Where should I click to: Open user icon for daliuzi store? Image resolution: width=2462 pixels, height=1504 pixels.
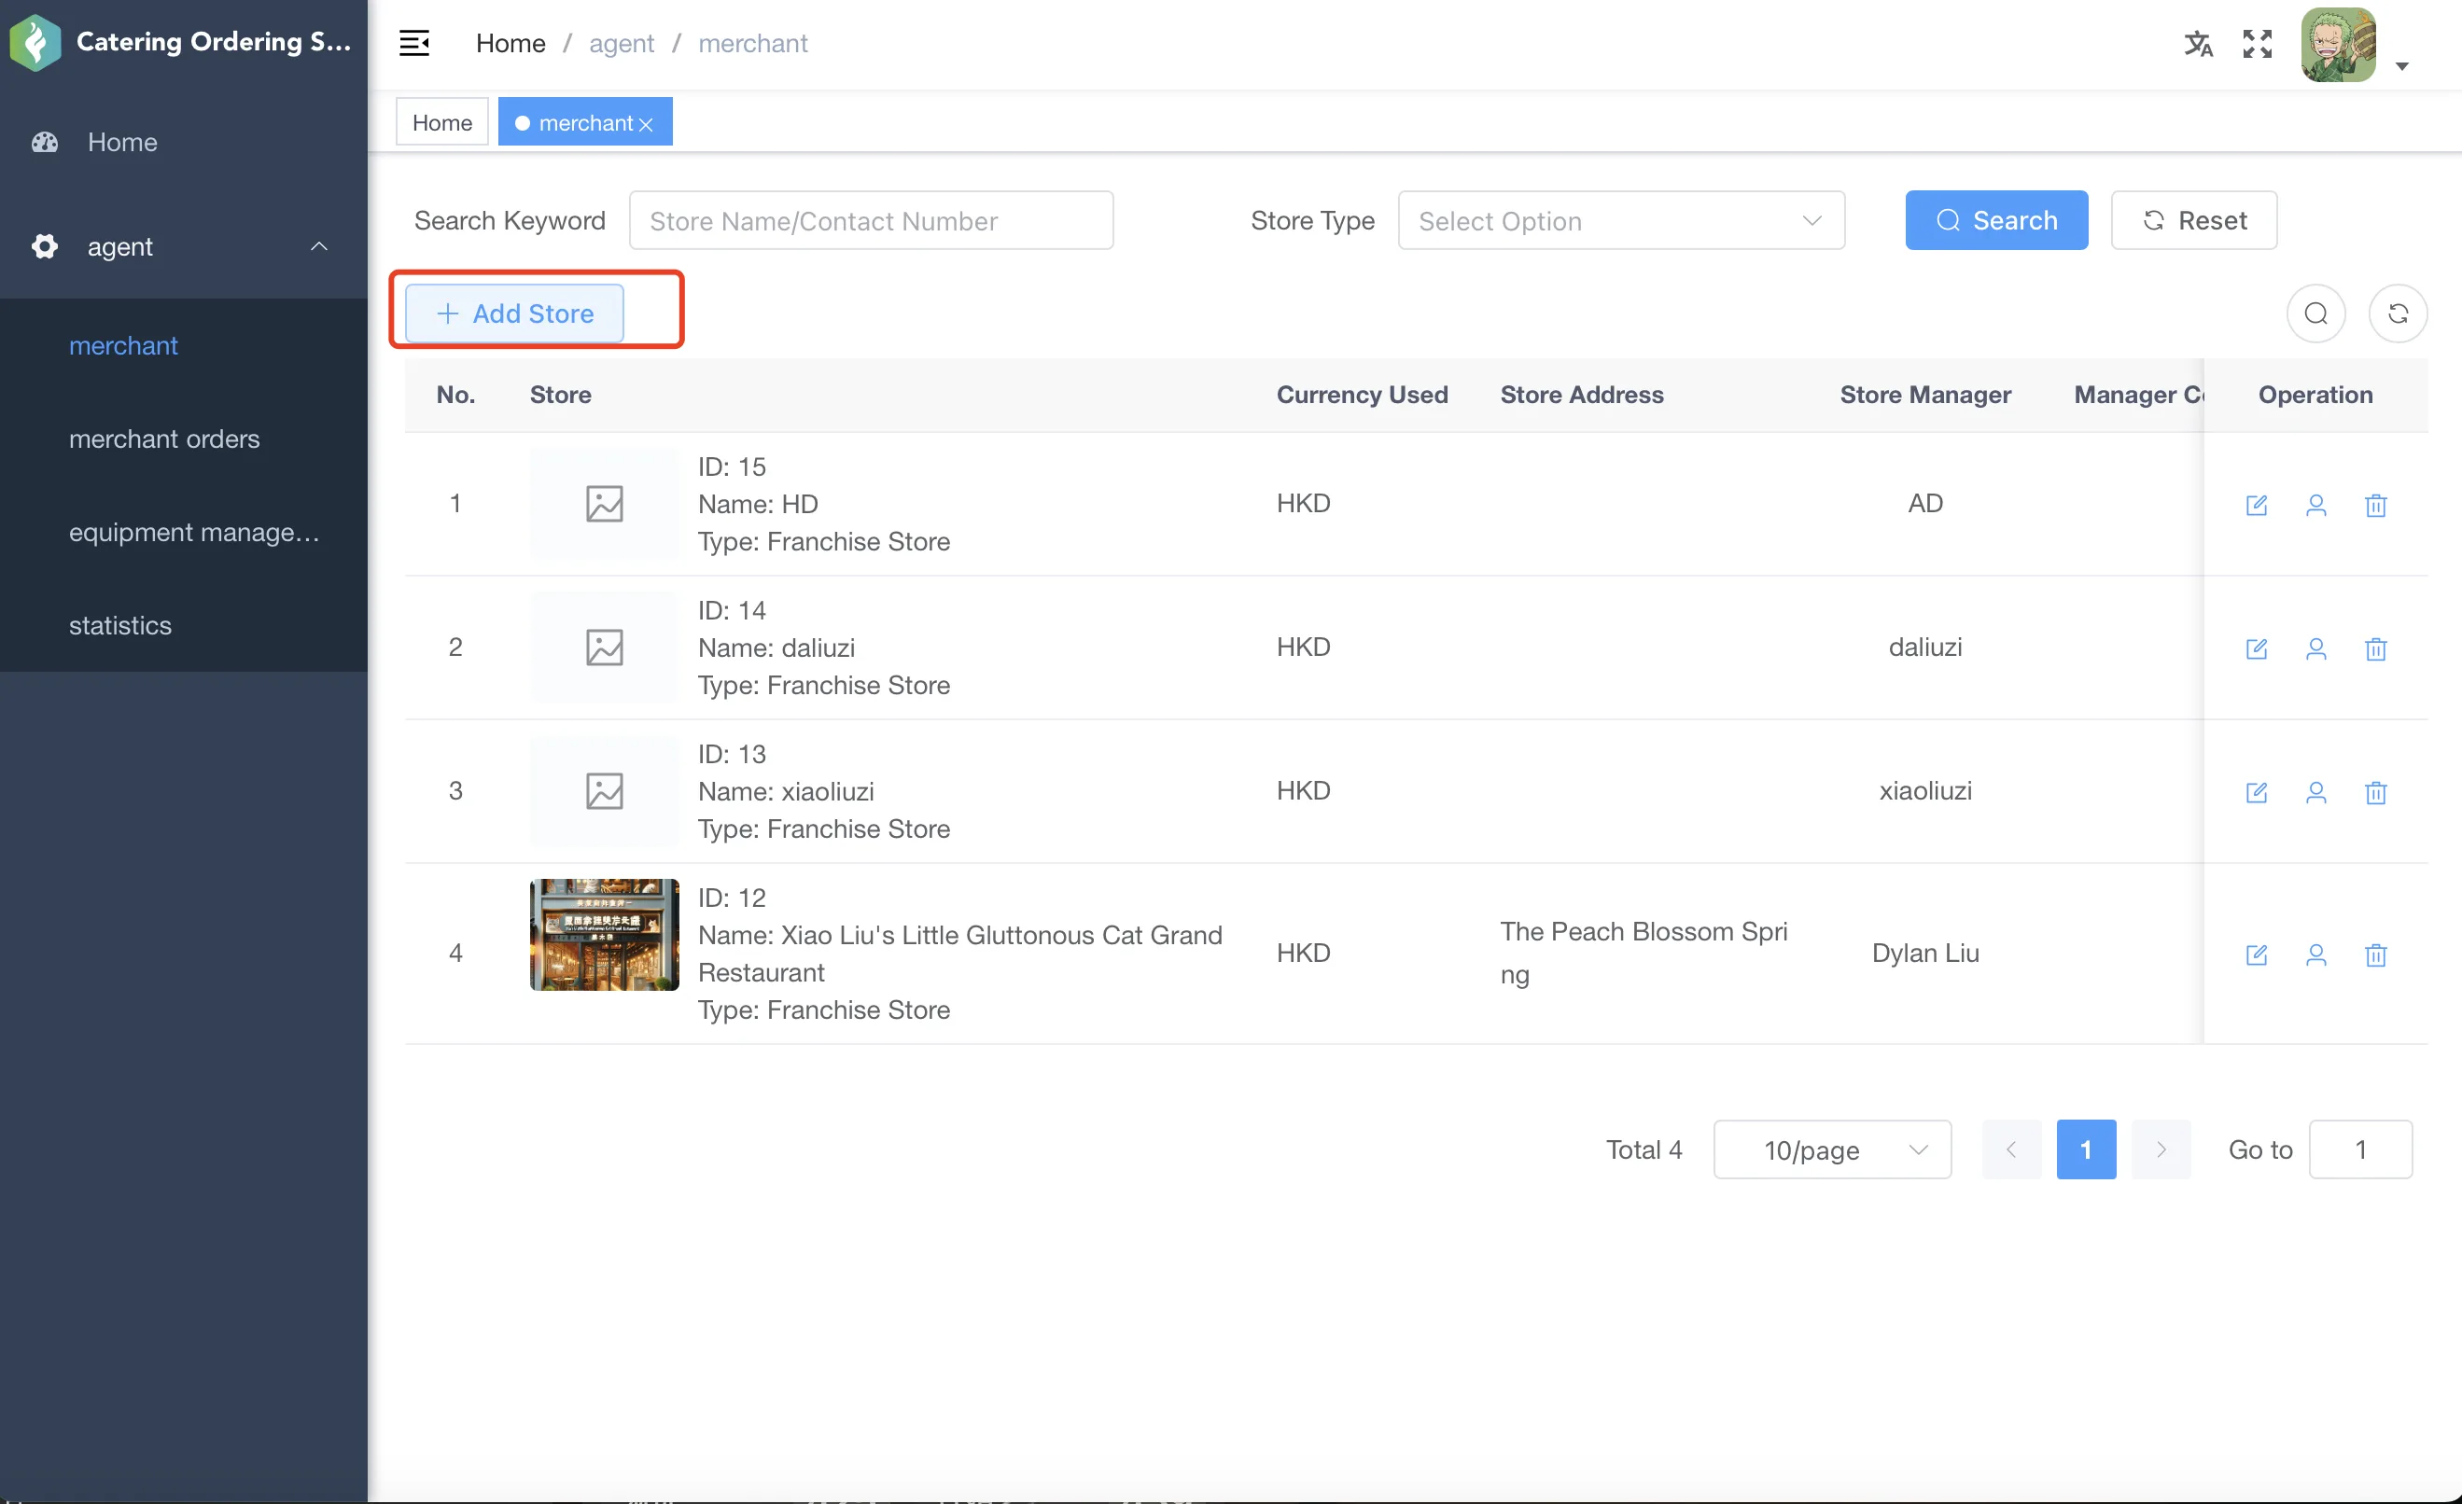(x=2316, y=649)
